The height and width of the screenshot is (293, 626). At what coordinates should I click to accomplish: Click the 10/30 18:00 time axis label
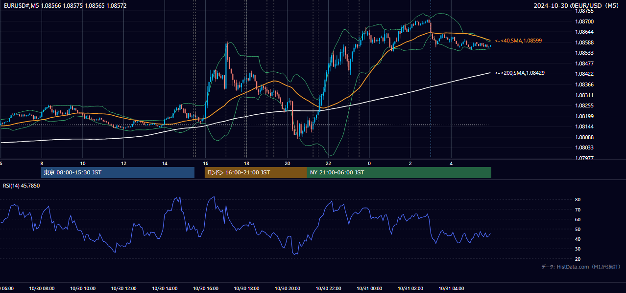pyautogui.click(x=246, y=289)
